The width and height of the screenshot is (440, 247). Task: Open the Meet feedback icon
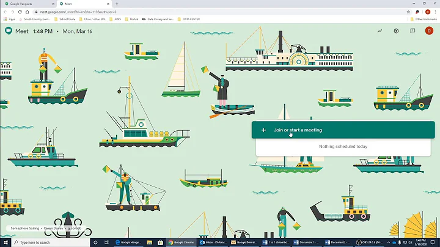pyautogui.click(x=413, y=31)
